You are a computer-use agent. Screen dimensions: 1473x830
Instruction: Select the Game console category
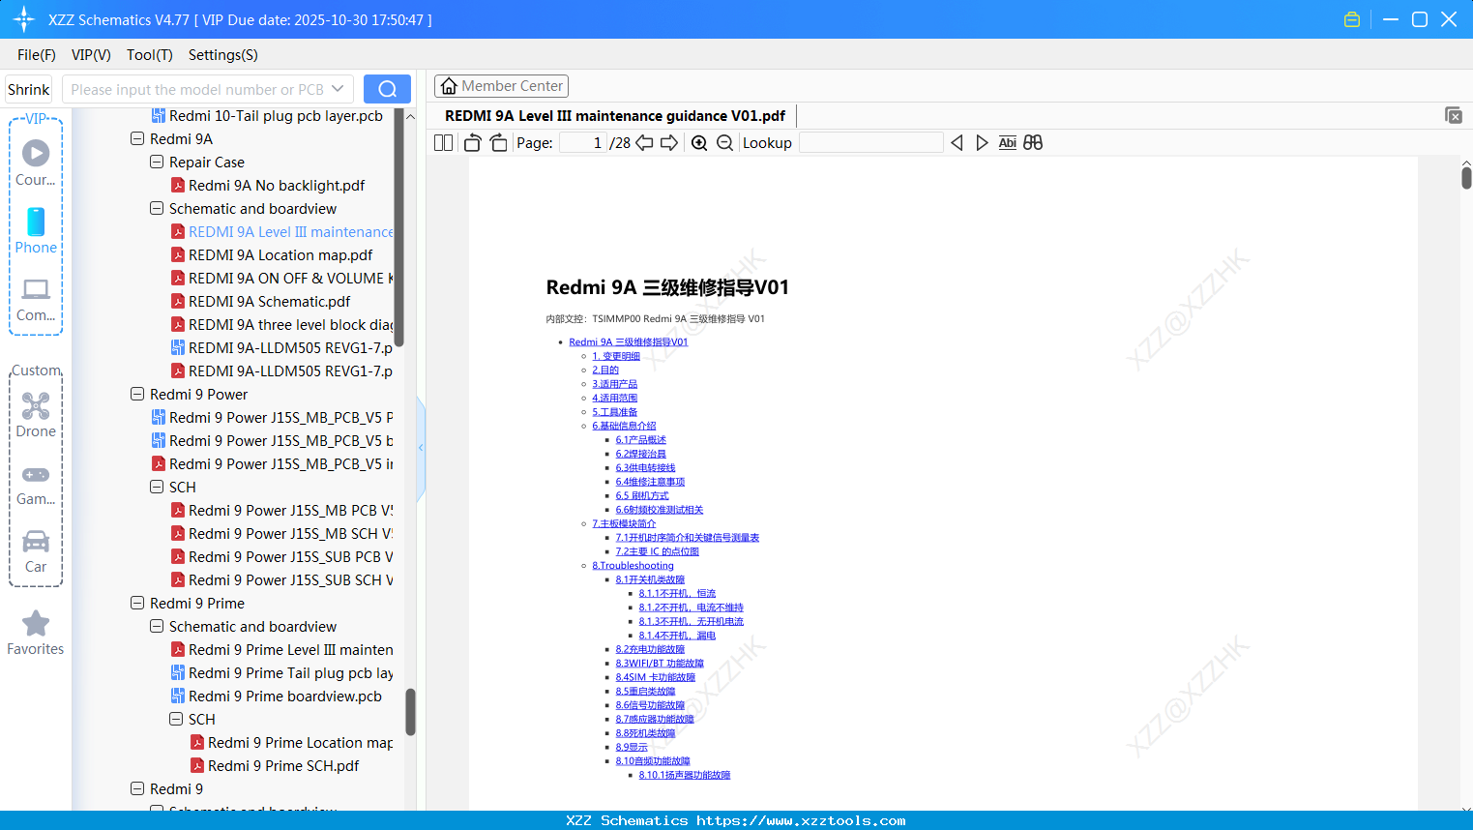[36, 484]
